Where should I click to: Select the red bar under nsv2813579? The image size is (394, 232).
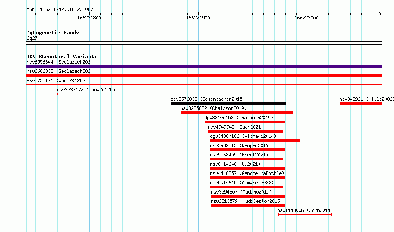point(248,205)
